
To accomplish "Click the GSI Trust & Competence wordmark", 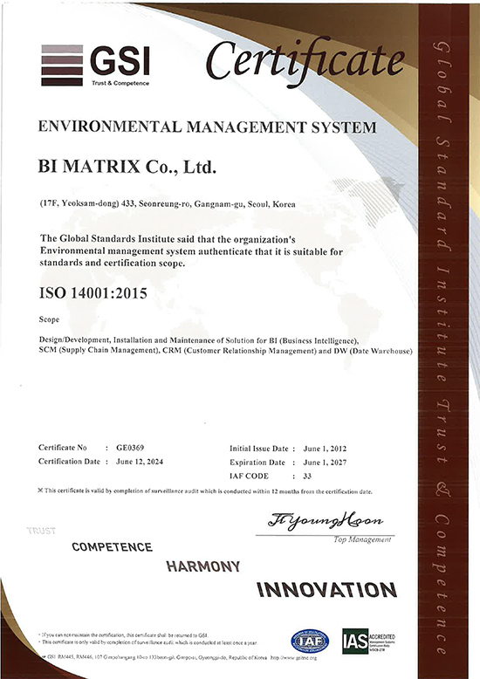I will pyautogui.click(x=120, y=65).
